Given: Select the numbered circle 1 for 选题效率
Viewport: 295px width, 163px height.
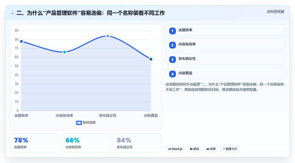Looking at the screenshot, I should coord(172,31).
